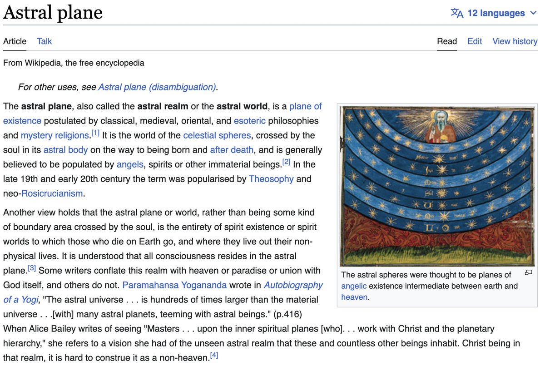The image size is (545, 366).
Task: Jump to citation footnote [1]
Action: (95, 133)
